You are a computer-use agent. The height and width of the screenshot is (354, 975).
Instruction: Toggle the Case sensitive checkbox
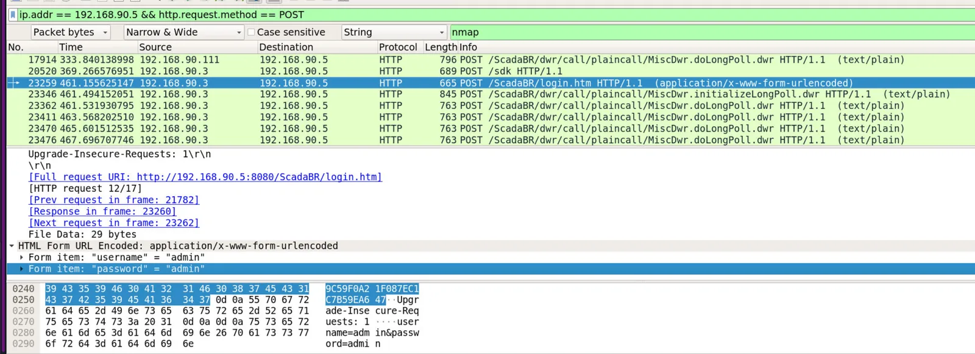[251, 32]
